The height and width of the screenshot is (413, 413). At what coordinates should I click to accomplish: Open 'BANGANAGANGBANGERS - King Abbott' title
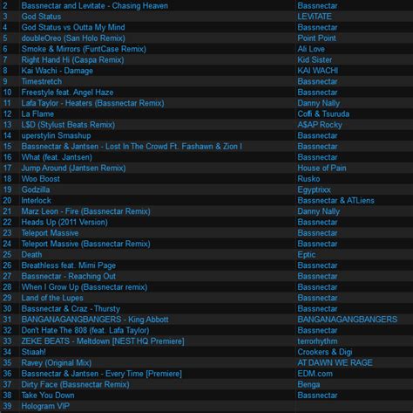[x=95, y=320]
